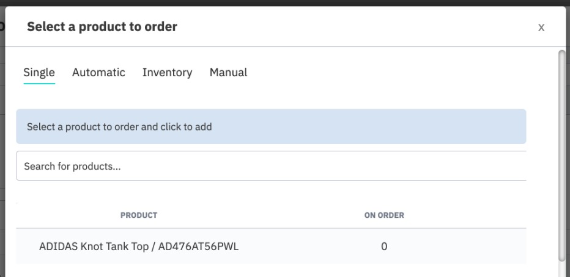Open the Inventory tab
This screenshot has width=570, height=277.
[167, 73]
